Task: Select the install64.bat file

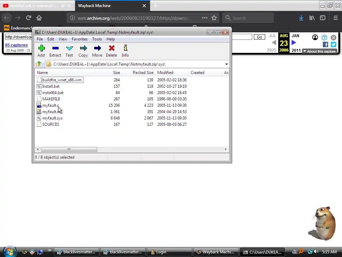Action: click(53, 93)
